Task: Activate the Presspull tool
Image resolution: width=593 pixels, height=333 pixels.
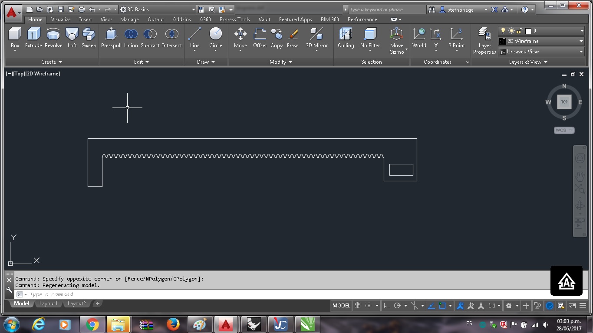Action: pyautogui.click(x=111, y=38)
